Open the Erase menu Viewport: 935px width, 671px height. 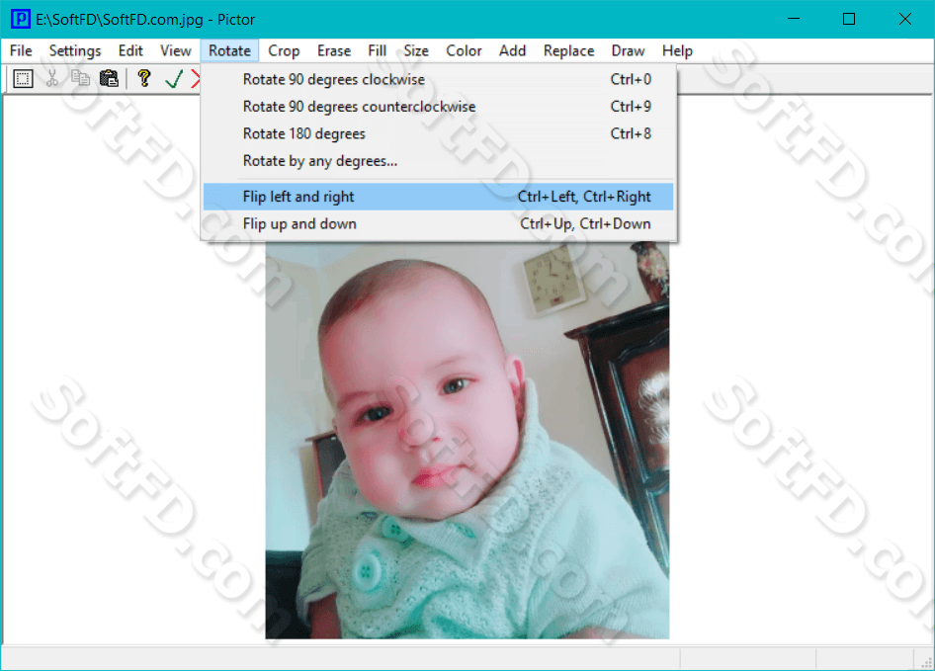coord(334,50)
